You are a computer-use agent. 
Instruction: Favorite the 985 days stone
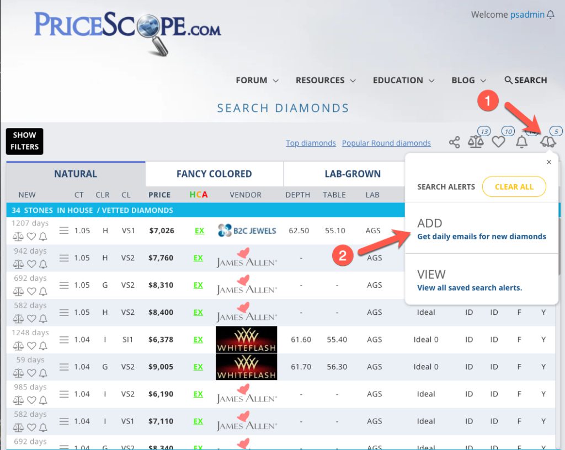31,400
